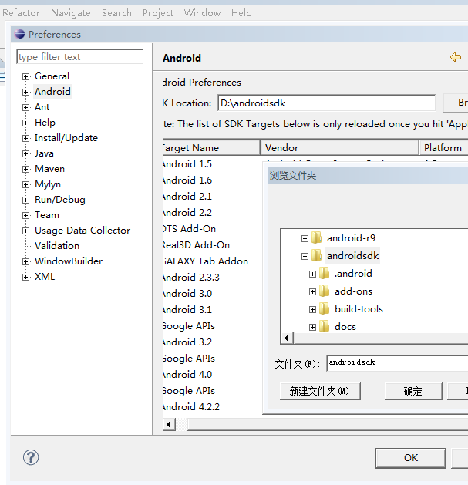Click the back arrow icon in Android page header
This screenshot has width=468, height=485.
[456, 57]
